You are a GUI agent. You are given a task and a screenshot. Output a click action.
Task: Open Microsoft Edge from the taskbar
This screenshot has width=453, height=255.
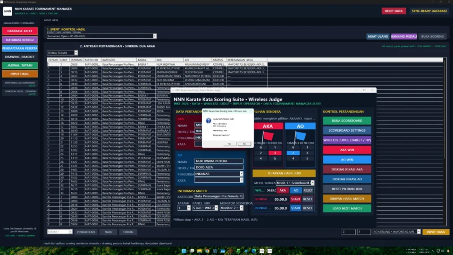[x=254, y=251]
